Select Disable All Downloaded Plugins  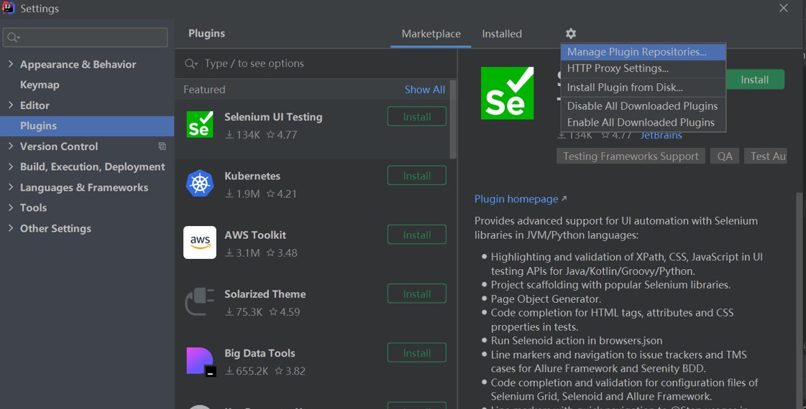643,105
